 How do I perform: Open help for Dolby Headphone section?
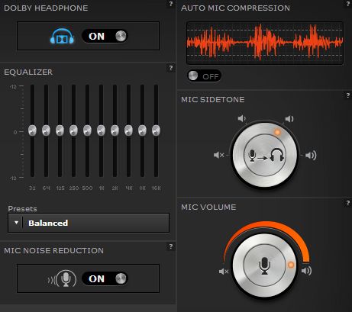click(x=171, y=4)
